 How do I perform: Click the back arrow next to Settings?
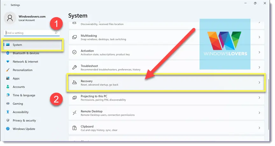tap(5, 5)
